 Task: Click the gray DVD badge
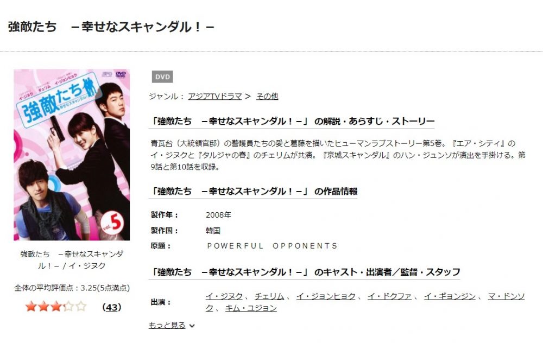[x=162, y=77]
